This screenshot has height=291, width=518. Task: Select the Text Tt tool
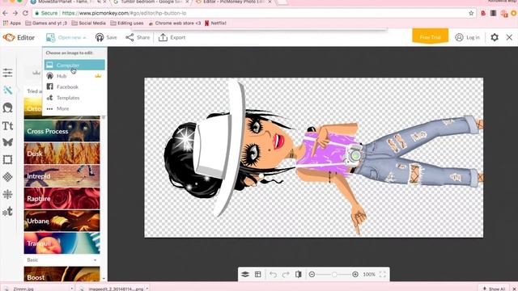[7, 126]
